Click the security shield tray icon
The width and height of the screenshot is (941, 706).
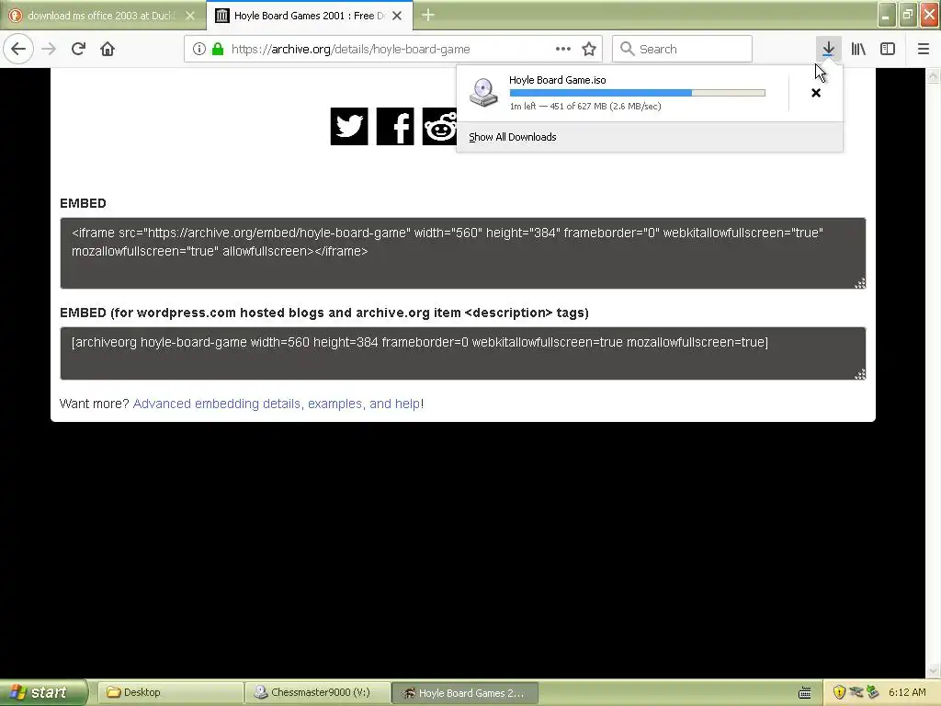point(839,693)
